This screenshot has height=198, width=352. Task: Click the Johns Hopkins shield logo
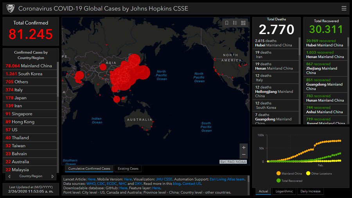tap(11, 9)
